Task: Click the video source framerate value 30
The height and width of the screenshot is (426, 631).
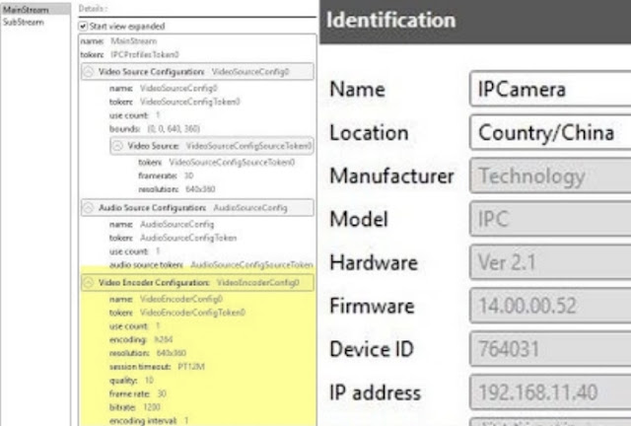Action: (x=188, y=176)
